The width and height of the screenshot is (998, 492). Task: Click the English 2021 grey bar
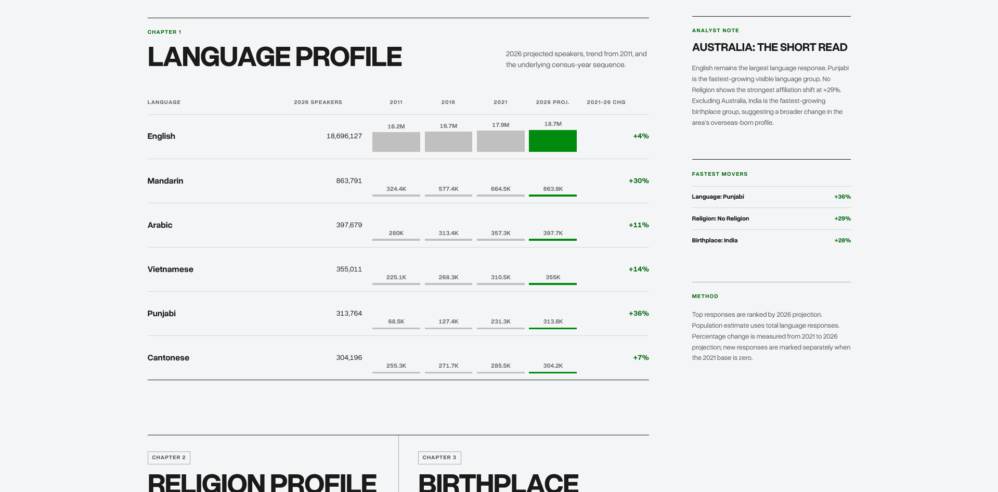pos(501,141)
